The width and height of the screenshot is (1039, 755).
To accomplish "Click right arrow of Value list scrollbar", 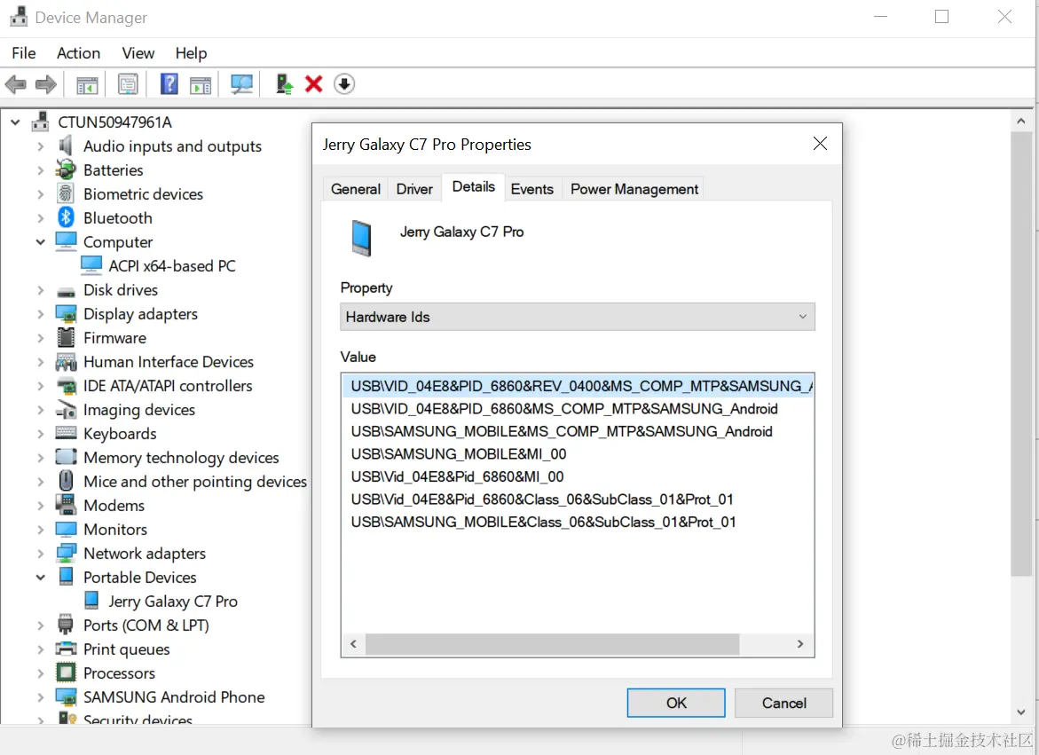I will (x=799, y=644).
